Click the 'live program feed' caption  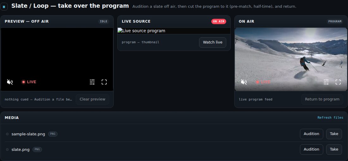coord(255,99)
